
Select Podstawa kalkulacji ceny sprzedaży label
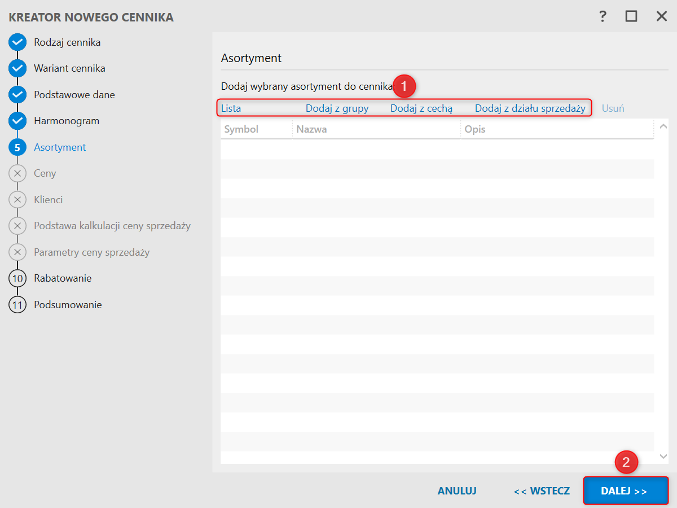point(112,226)
